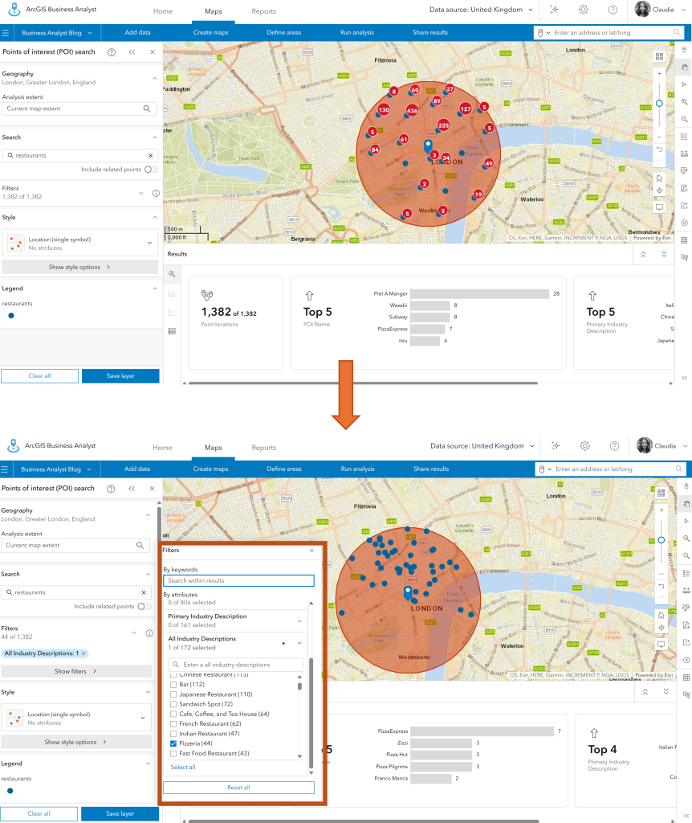Click zoom slider handle on lower map
This screenshot has width=692, height=823.
[x=661, y=540]
